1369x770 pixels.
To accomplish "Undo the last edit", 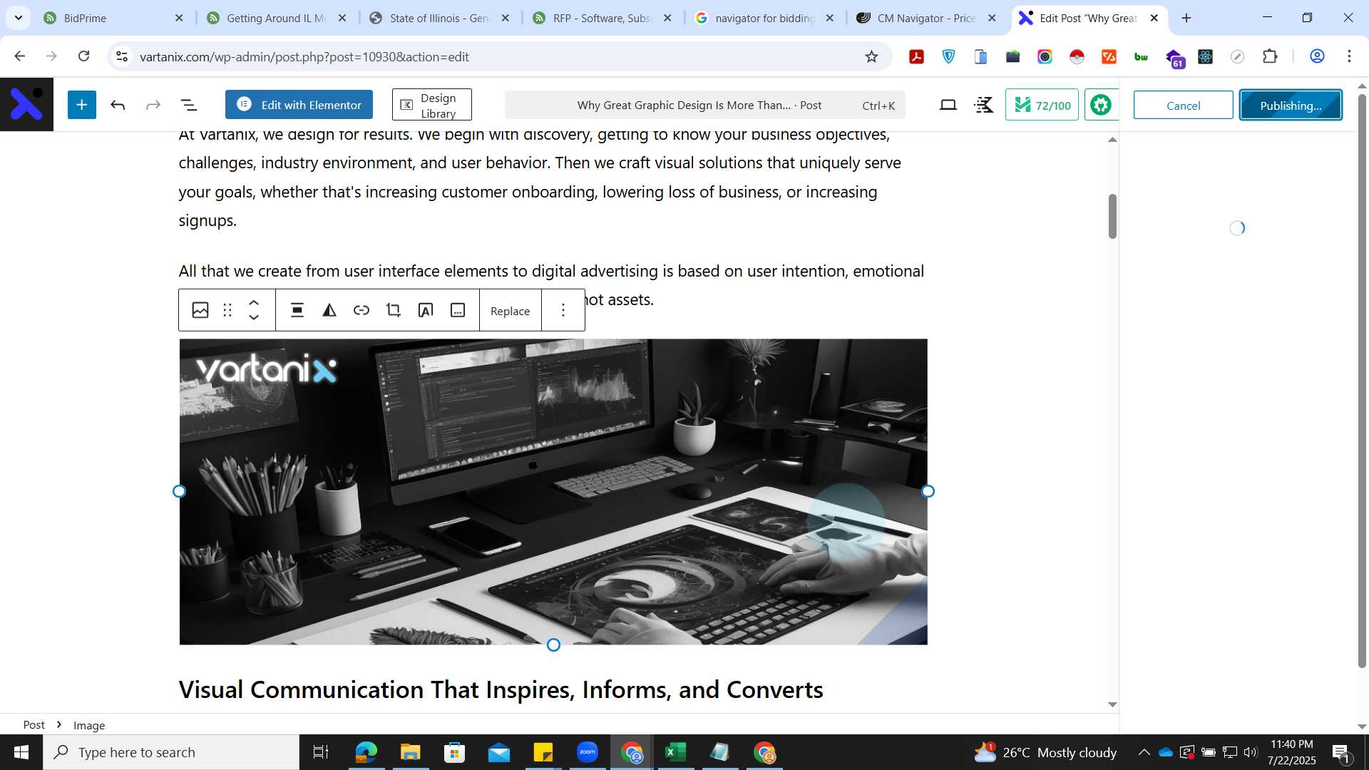I will click(118, 106).
